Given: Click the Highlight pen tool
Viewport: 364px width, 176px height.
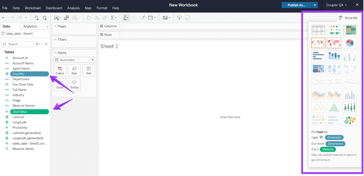Looking at the screenshot, I should [126, 18].
